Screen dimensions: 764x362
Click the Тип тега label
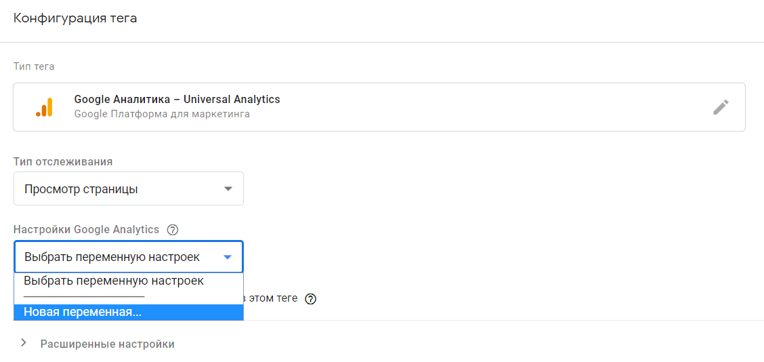[x=34, y=66]
